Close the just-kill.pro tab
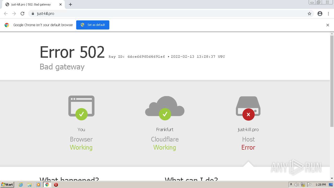 [61, 4]
